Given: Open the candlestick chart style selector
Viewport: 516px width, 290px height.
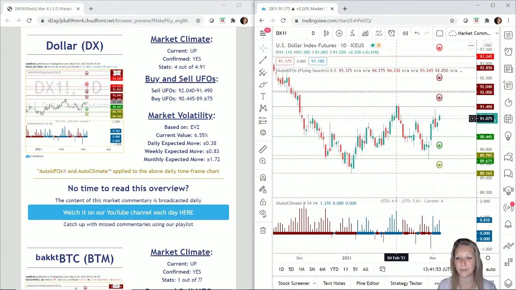Looking at the screenshot, I should pos(326,33).
